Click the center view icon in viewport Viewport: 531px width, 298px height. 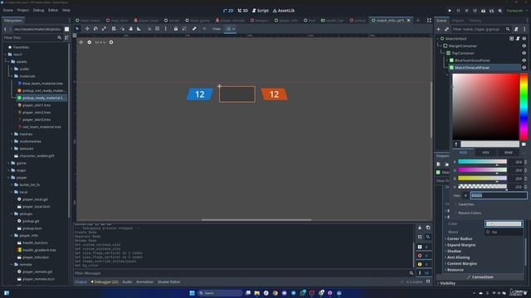coord(81,42)
